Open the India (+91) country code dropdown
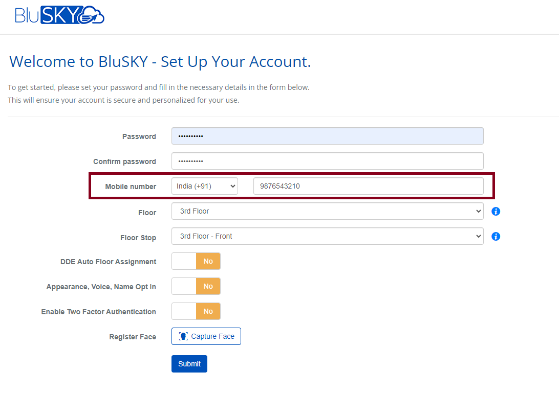The height and width of the screenshot is (395, 559). pyautogui.click(x=204, y=187)
